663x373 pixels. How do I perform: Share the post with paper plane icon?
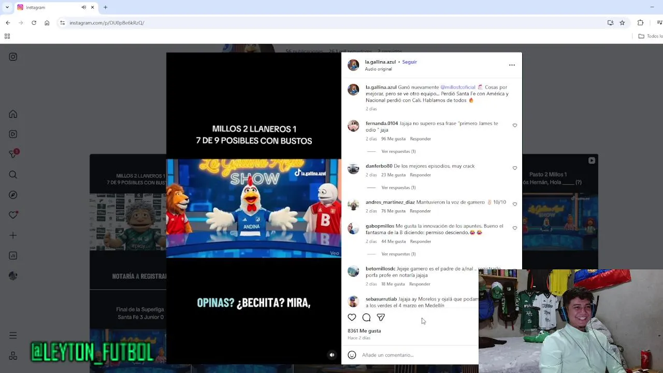pos(381,318)
